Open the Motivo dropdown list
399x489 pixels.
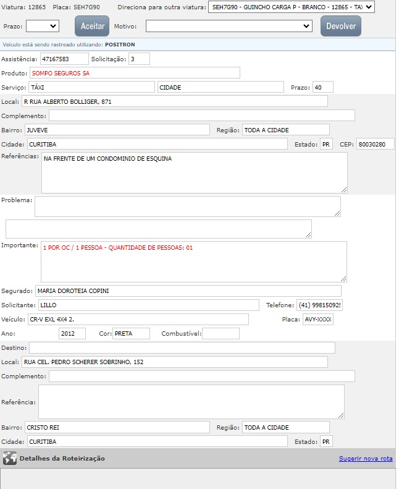click(x=229, y=26)
